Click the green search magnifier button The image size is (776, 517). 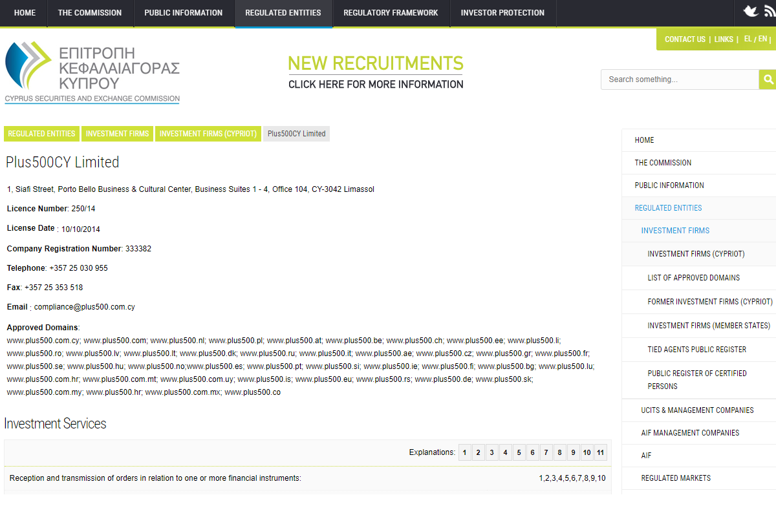pyautogui.click(x=768, y=79)
